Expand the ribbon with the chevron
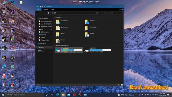The height and width of the screenshot is (97, 172). point(120,9)
